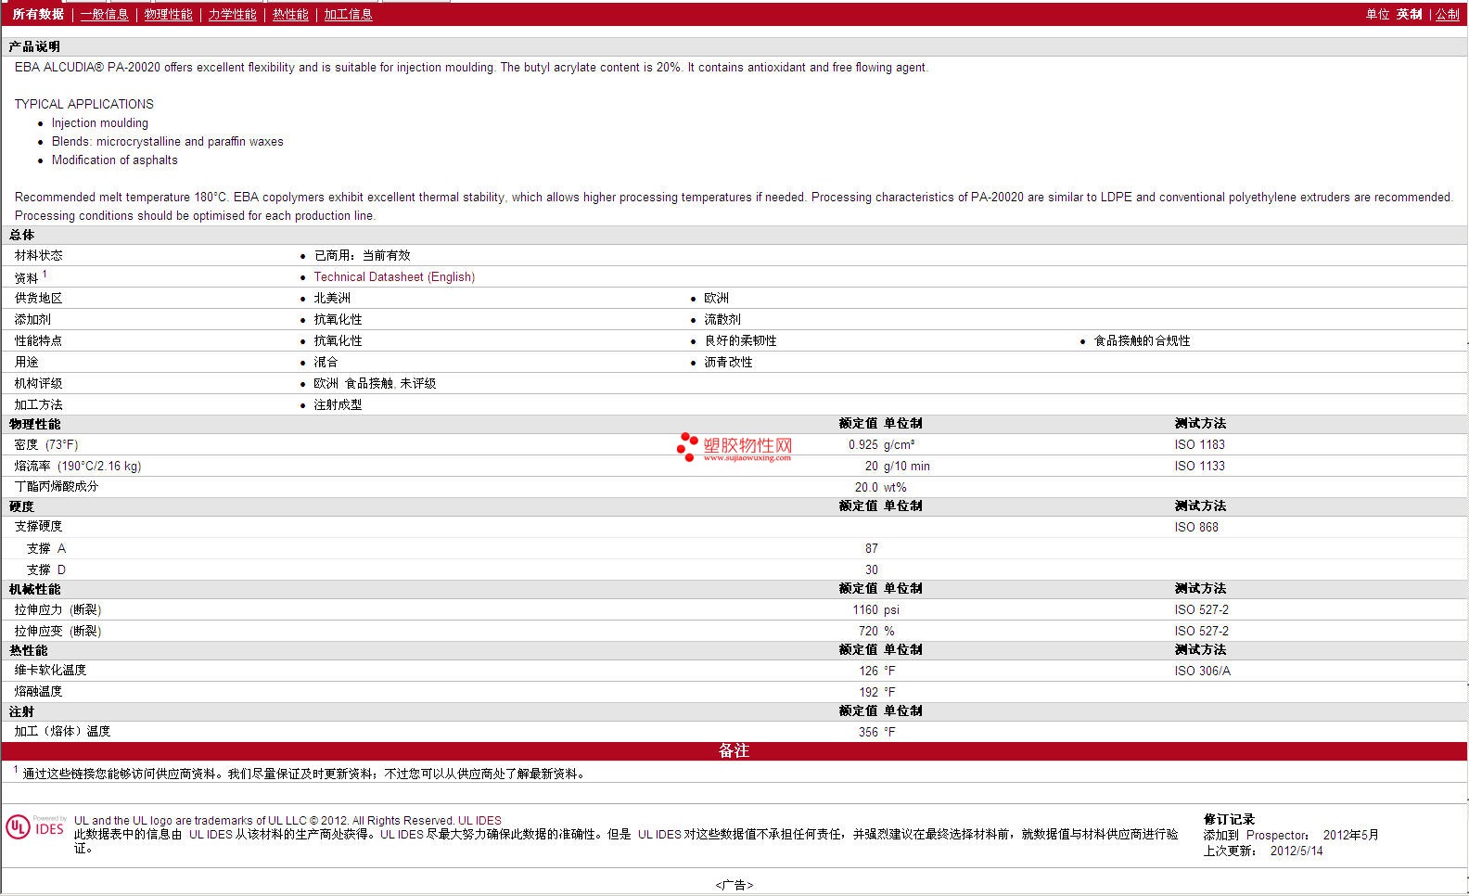1469x896 pixels.
Task: Click the 欧洲 食品接触, 未评级 rating entry
Action: click(375, 383)
